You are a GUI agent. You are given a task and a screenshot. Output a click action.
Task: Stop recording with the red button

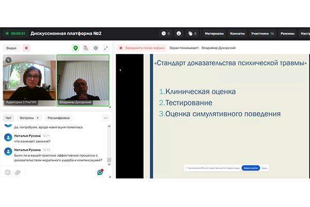(x=26, y=48)
